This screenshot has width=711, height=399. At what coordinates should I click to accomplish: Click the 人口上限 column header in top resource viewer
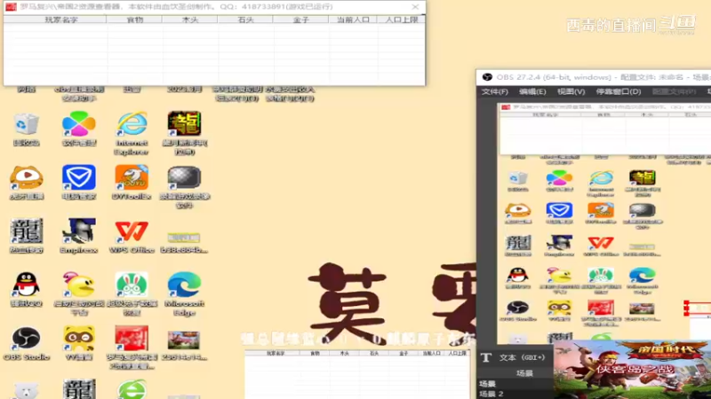pyautogui.click(x=402, y=20)
